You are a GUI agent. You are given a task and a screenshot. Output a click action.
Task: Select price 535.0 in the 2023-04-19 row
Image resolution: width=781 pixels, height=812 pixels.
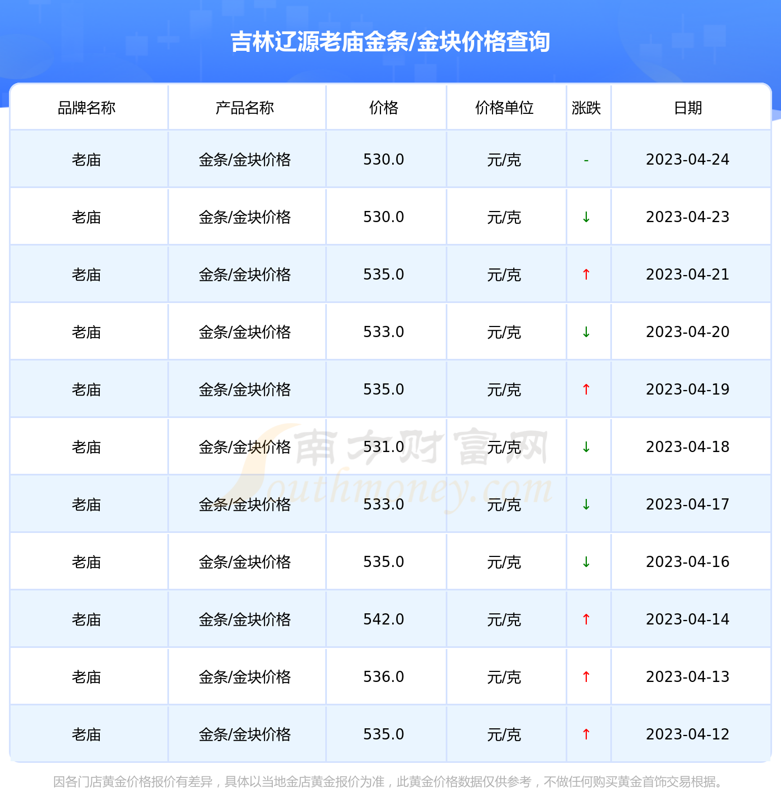[x=384, y=390]
